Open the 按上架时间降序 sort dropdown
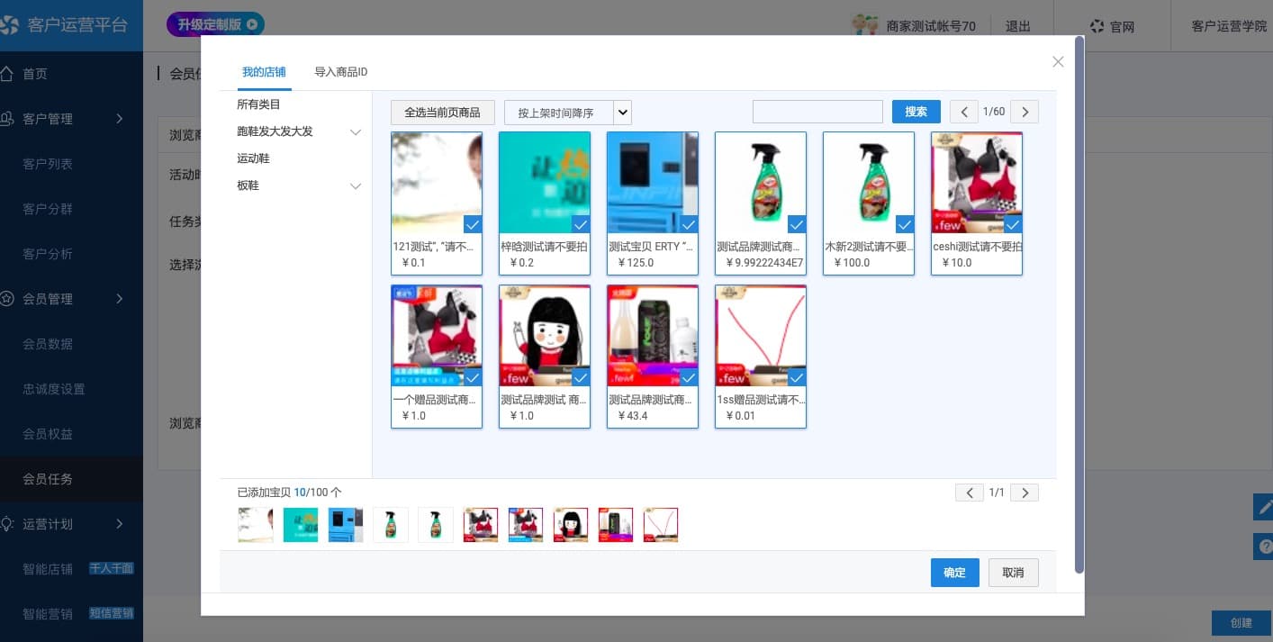The image size is (1273, 642). click(x=568, y=113)
